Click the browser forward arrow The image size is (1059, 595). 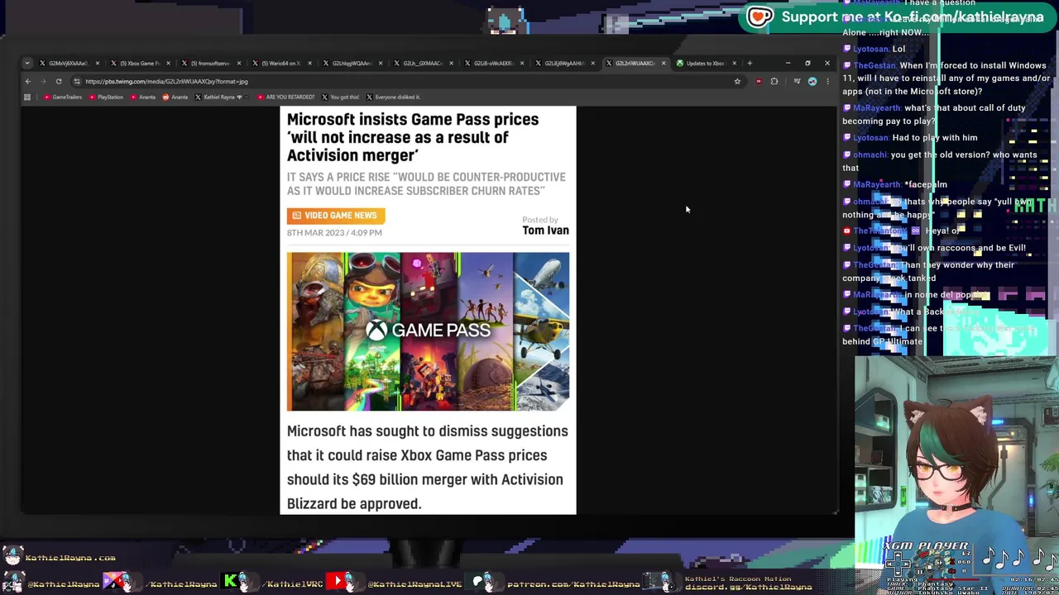coord(43,81)
